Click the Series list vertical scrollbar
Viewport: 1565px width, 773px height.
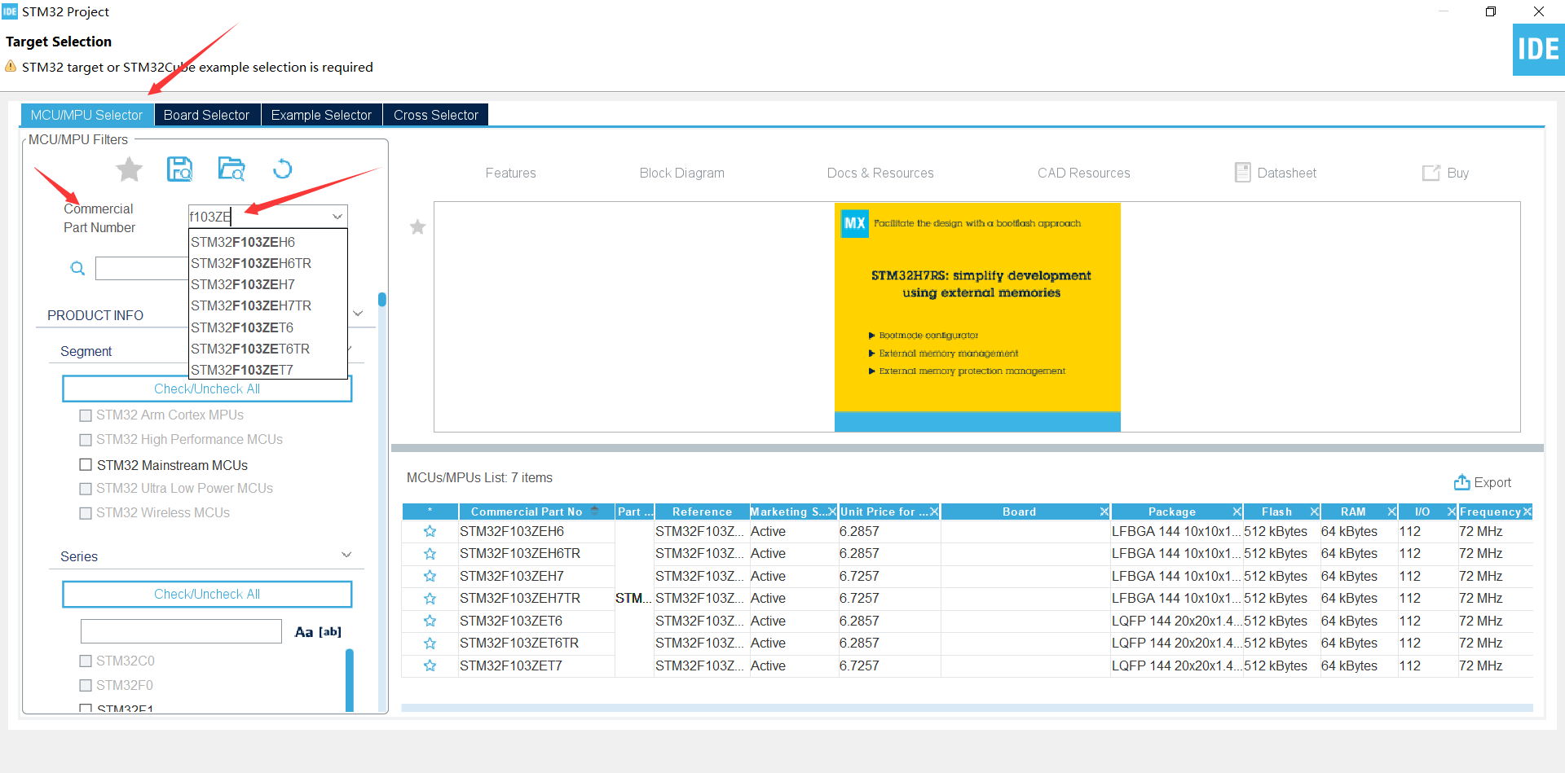click(350, 680)
